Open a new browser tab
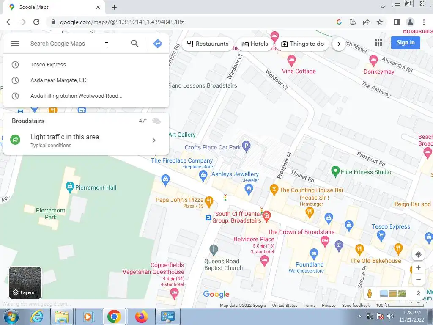The width and height of the screenshot is (433, 325). 114,7
